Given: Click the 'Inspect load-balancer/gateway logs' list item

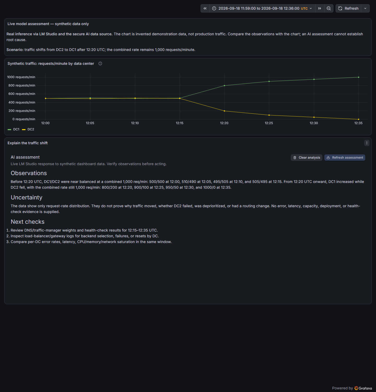Looking at the screenshot, I should pos(85,236).
